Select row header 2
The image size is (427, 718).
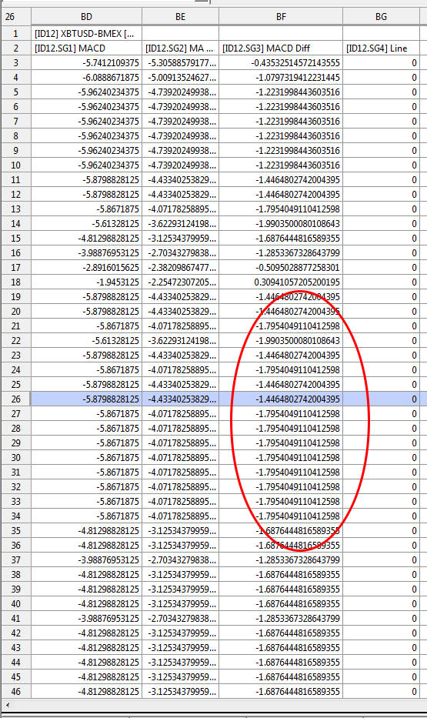click(15, 48)
